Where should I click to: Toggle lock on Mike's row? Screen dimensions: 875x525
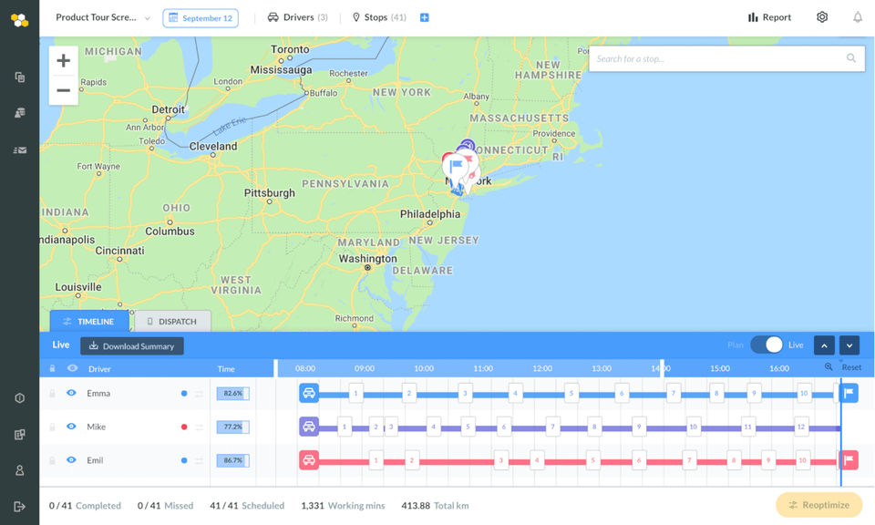53,427
